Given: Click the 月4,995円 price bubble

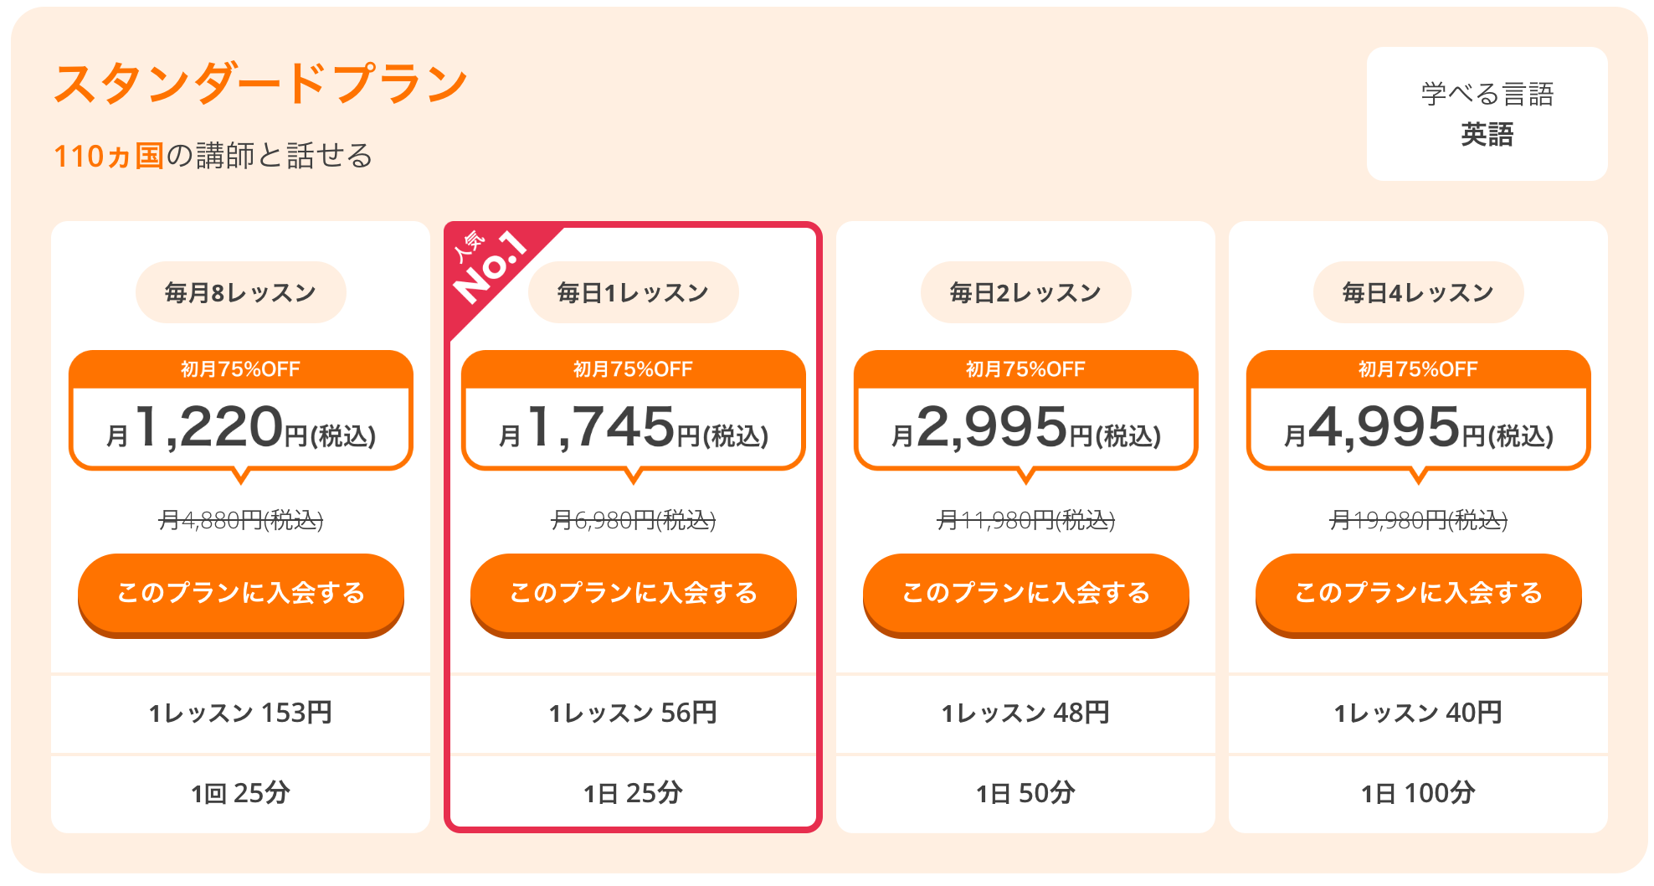Looking at the screenshot, I should 1419,416.
